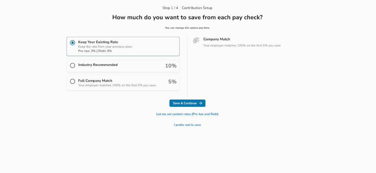Click the pay check savings question heading
Image resolution: width=376 pixels, height=173 pixels.
pos(187,17)
